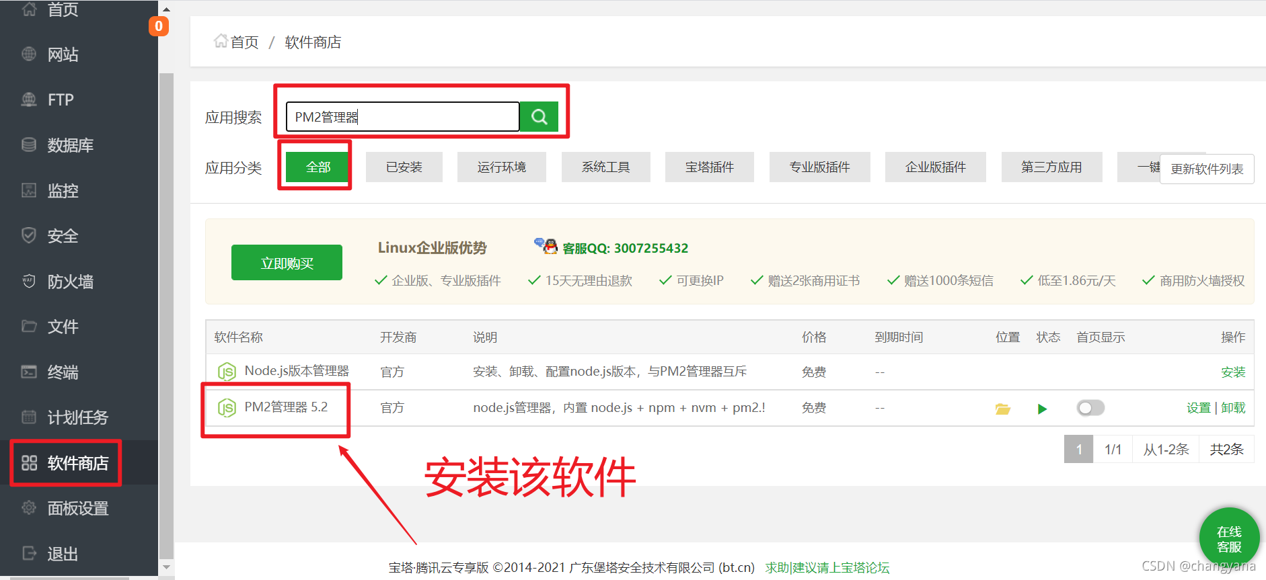This screenshot has width=1266, height=580.
Task: Select the 企业版插件 category tab
Action: [x=936, y=167]
